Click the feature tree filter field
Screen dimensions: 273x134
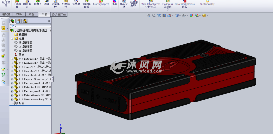point(31,26)
